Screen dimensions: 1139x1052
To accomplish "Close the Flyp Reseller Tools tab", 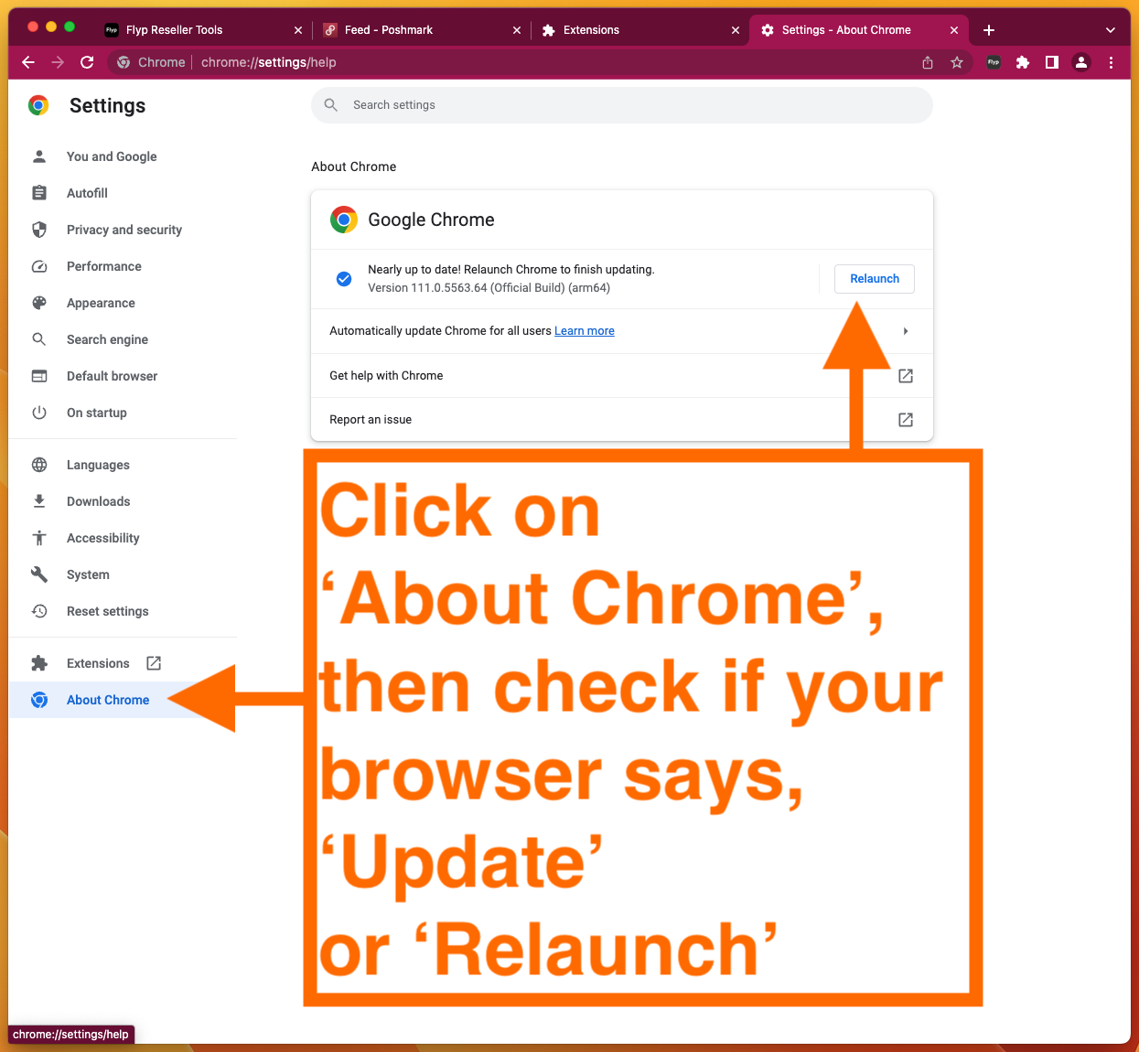I will 298,30.
